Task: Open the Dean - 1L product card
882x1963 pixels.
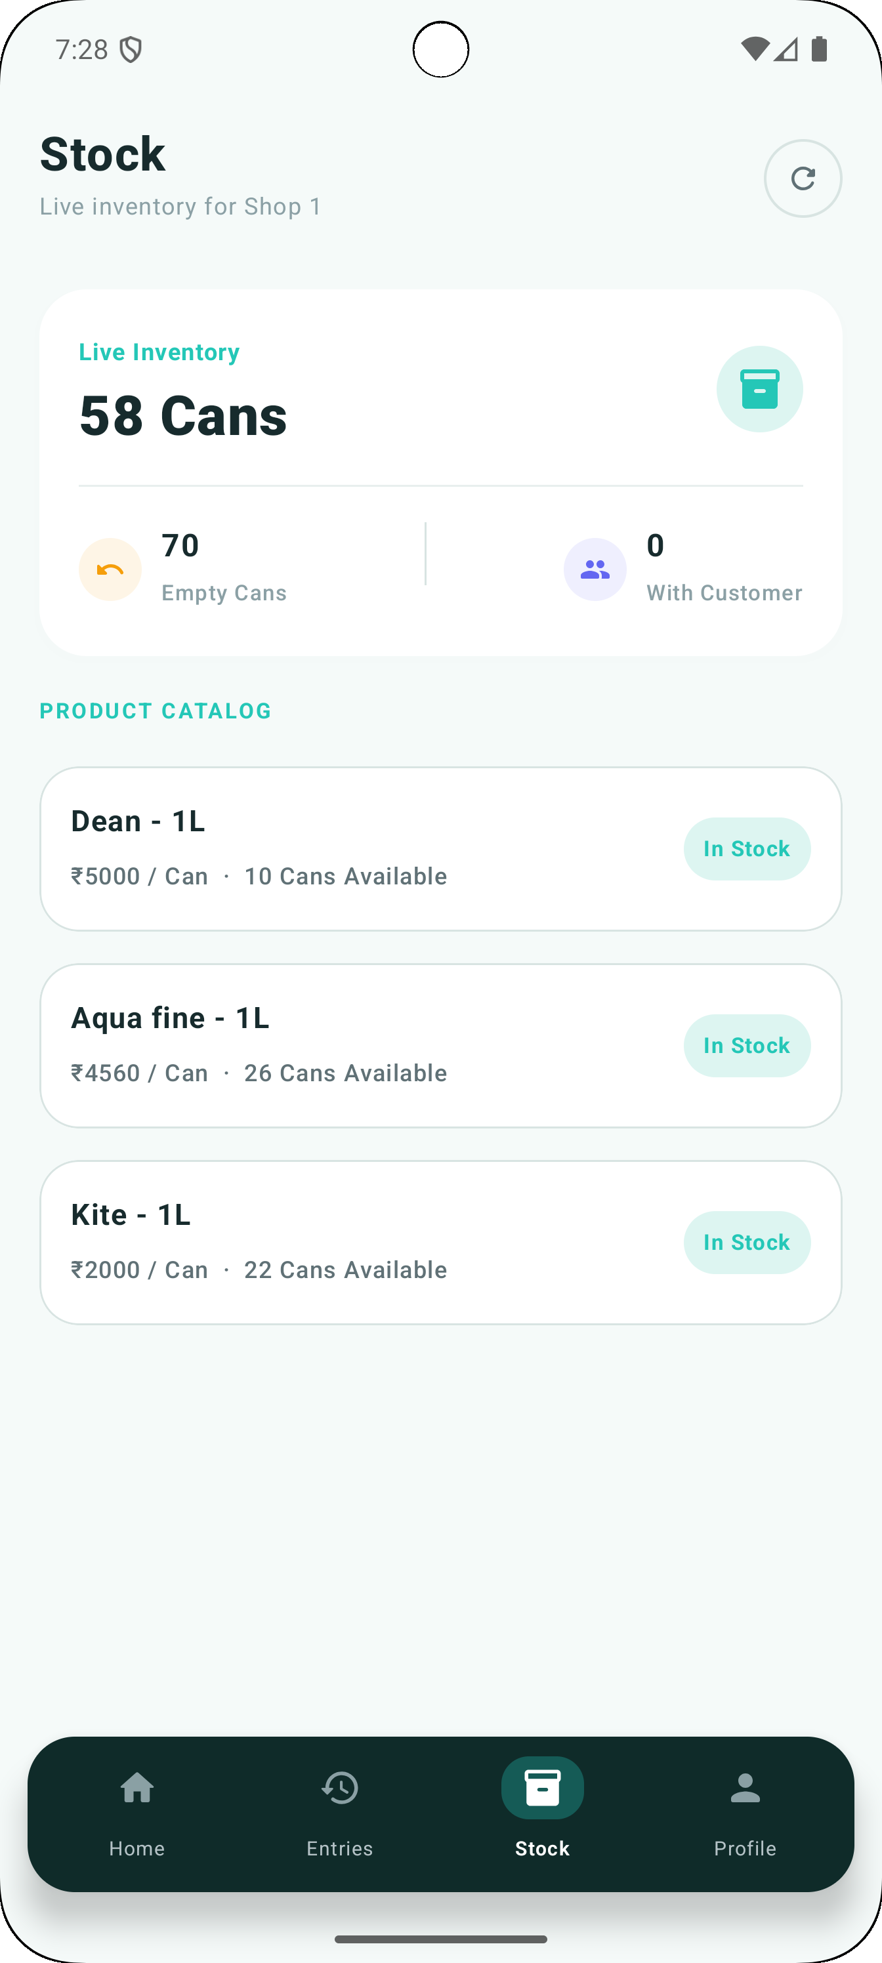Action: coord(440,849)
